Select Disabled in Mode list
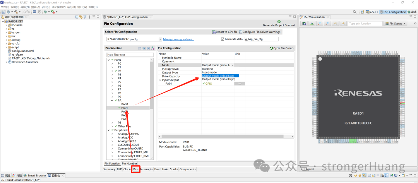 click(x=220, y=69)
